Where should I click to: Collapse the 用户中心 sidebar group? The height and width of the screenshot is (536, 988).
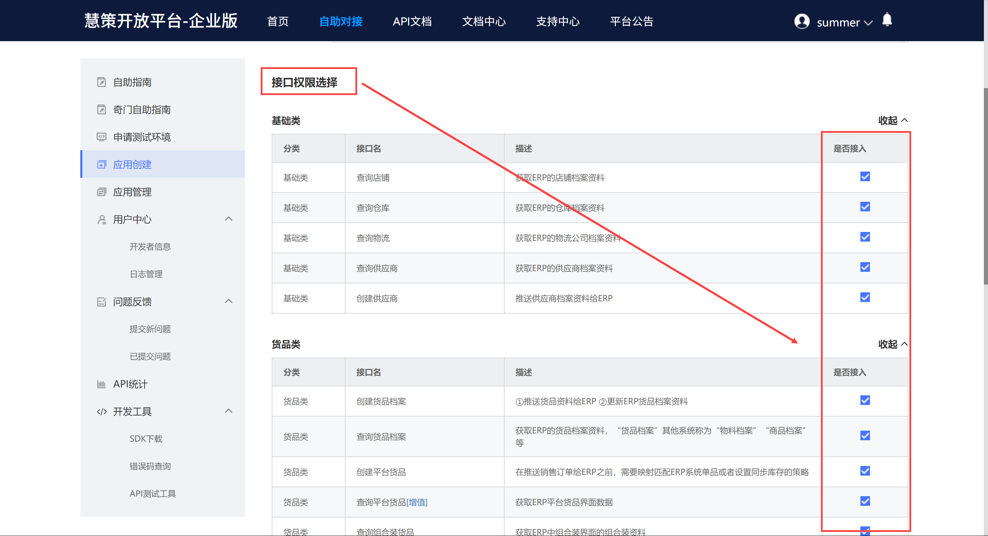[228, 219]
